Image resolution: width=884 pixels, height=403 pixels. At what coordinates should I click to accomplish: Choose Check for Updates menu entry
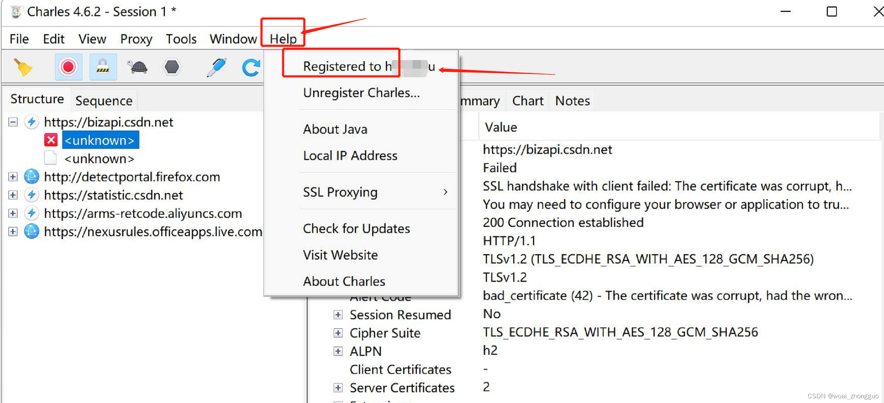(356, 229)
